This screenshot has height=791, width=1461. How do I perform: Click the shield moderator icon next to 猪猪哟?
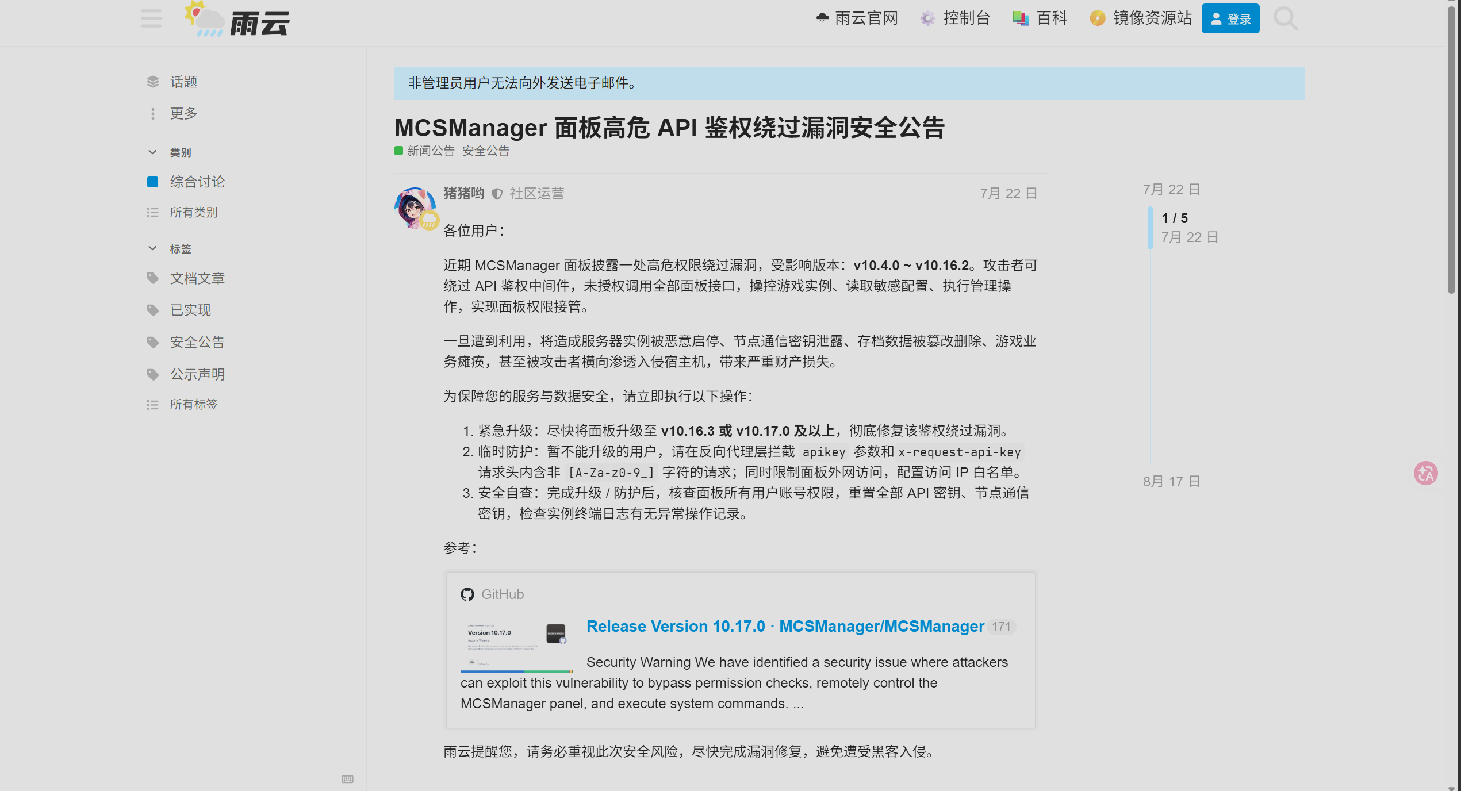click(x=497, y=194)
